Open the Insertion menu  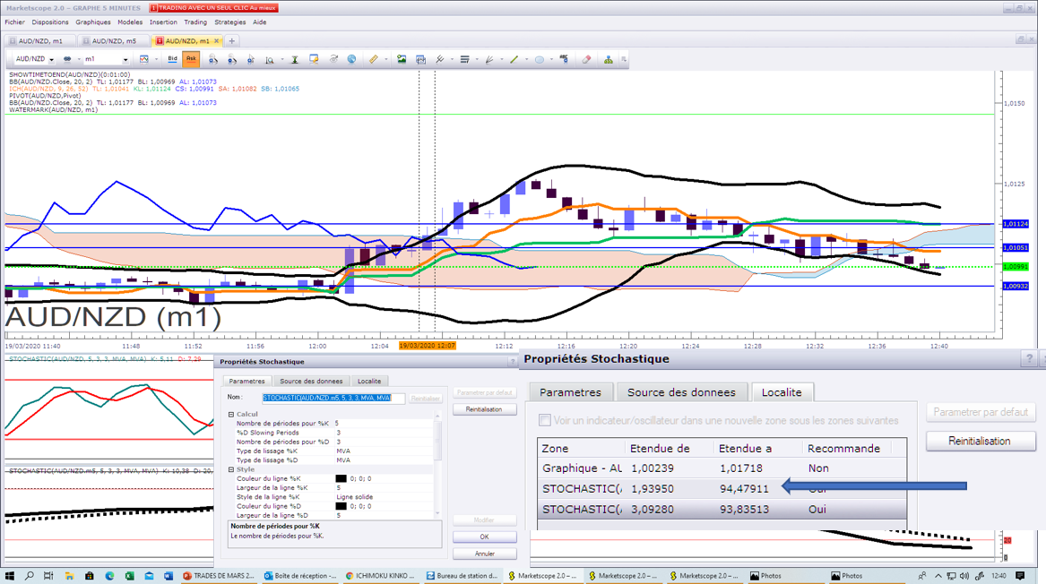[x=163, y=22]
